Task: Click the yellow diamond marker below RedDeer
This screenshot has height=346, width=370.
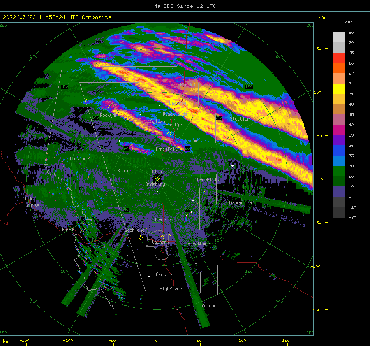Action: click(x=169, y=134)
